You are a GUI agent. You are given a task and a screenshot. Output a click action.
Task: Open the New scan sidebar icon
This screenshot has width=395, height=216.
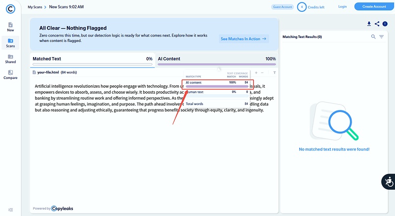tap(10, 27)
